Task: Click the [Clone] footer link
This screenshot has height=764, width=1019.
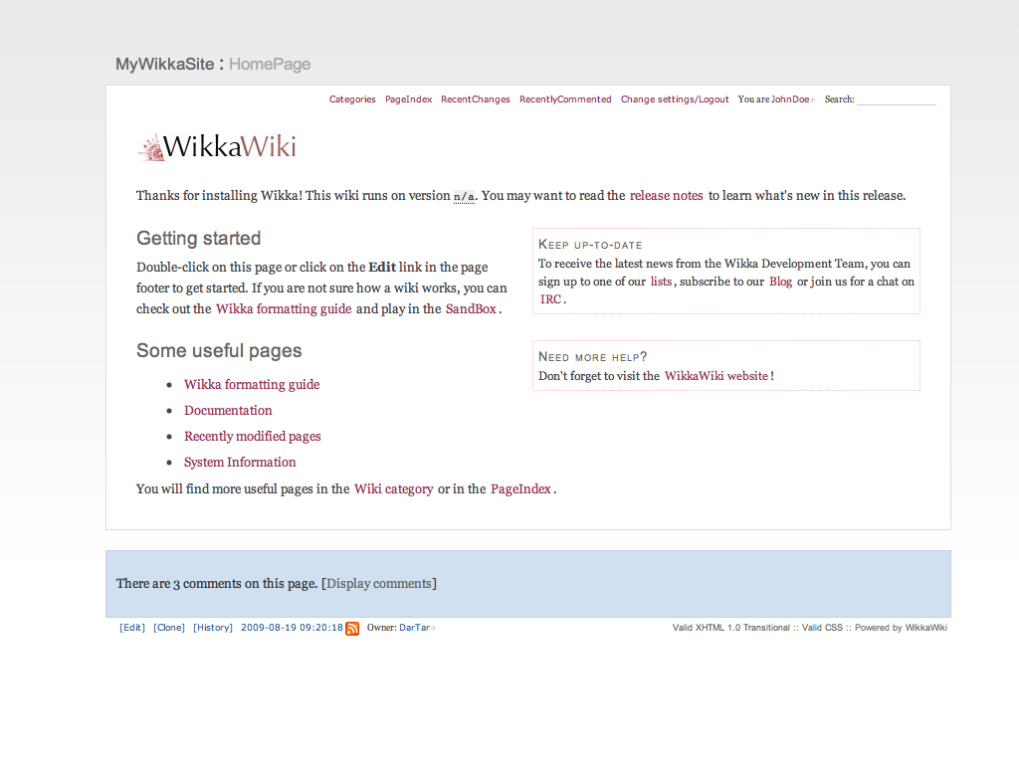Action: (x=169, y=628)
